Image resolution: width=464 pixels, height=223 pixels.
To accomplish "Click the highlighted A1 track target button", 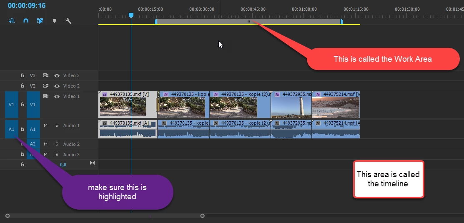I will (x=33, y=129).
